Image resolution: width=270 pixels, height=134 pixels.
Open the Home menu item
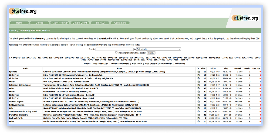coord(19,23)
